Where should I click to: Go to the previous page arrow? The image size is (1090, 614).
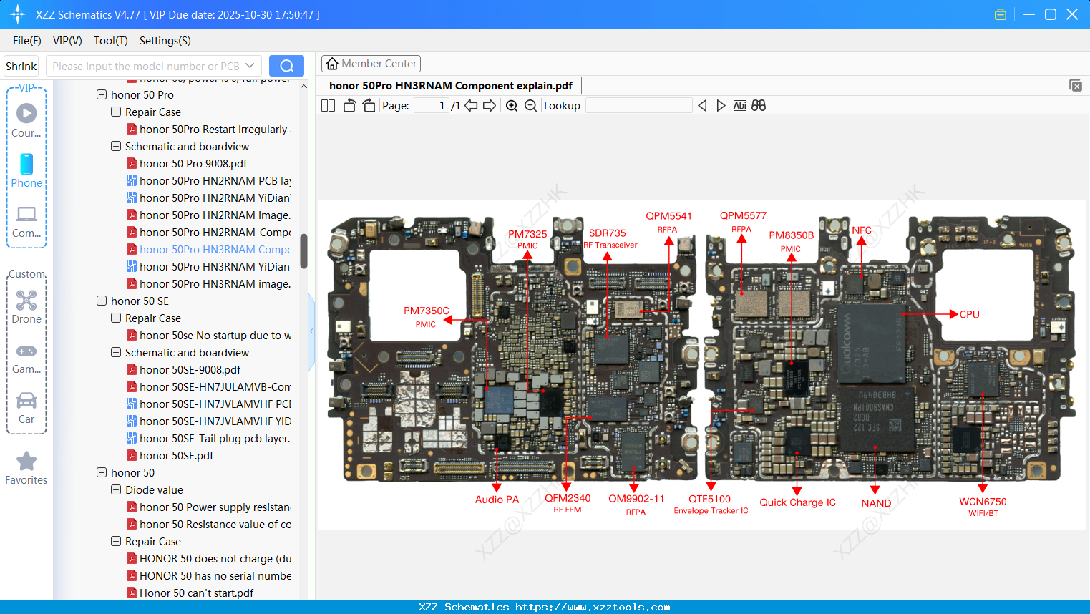click(x=471, y=106)
